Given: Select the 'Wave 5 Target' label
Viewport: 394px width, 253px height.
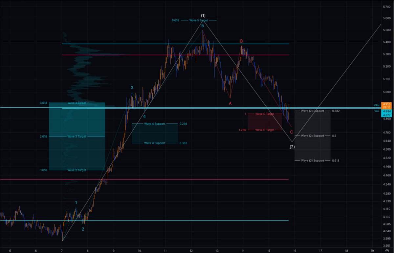Looking at the screenshot, I should point(199,20).
